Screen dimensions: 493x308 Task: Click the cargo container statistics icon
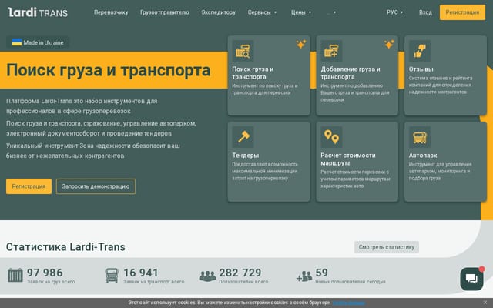pos(15,276)
